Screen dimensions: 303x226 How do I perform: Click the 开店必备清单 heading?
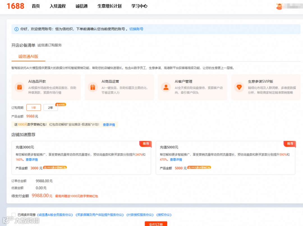pos(23,45)
